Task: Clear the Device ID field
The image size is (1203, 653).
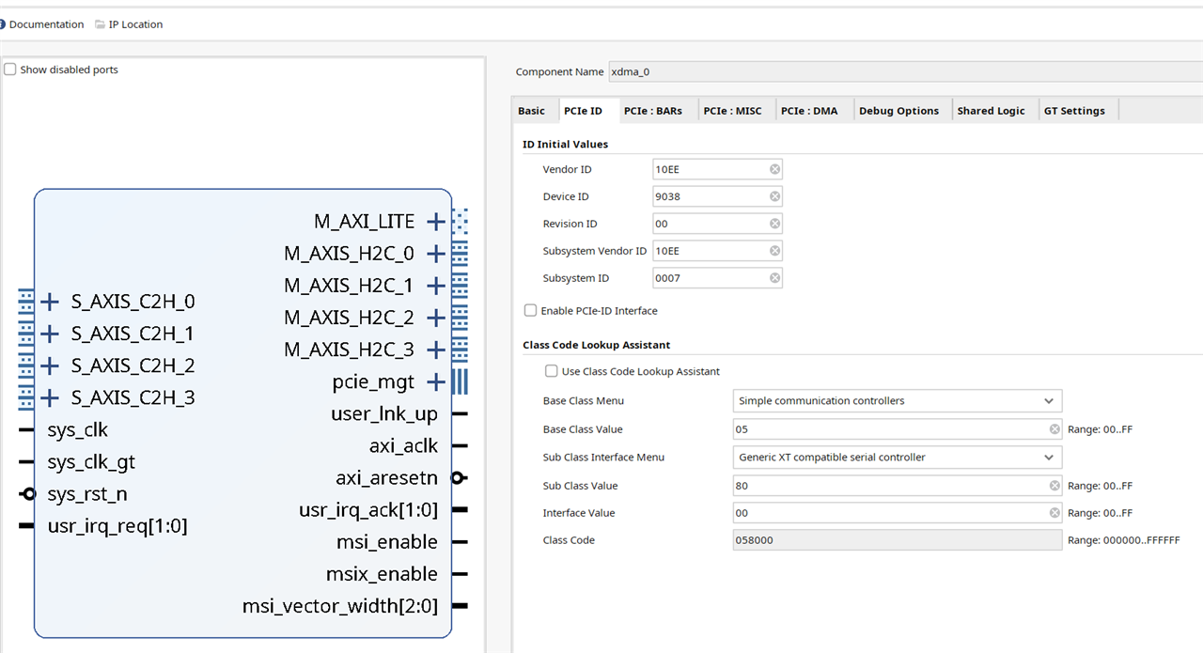Action: [x=774, y=196]
